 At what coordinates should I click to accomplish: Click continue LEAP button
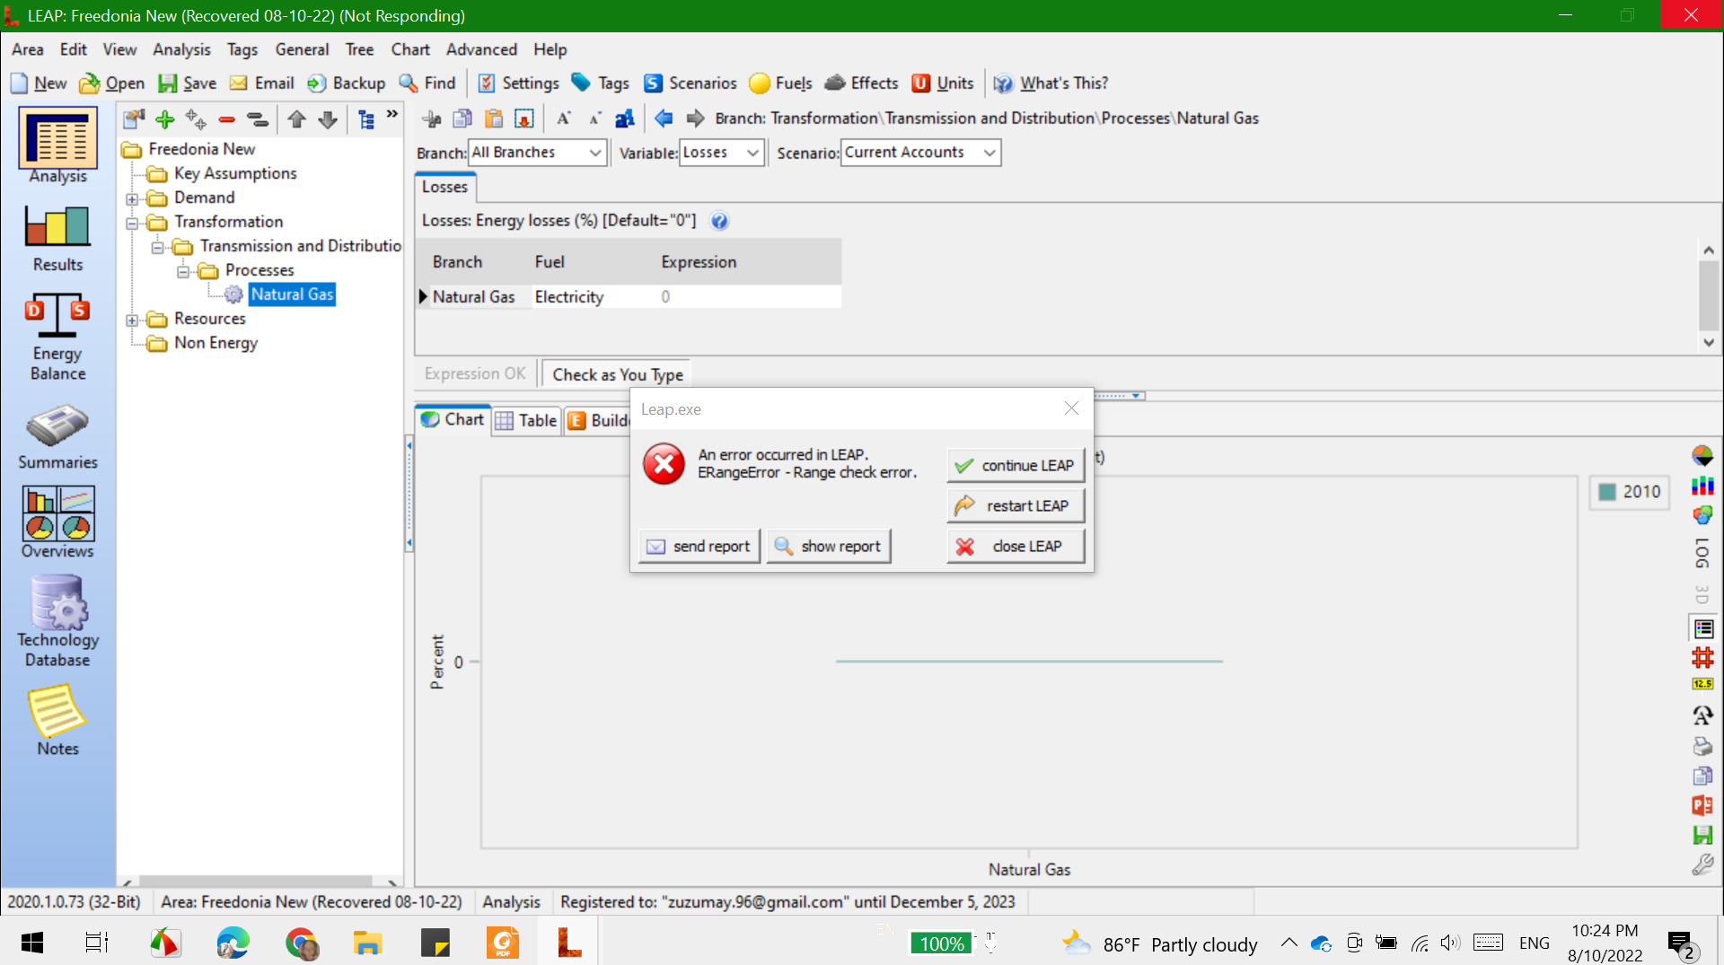coord(1015,465)
